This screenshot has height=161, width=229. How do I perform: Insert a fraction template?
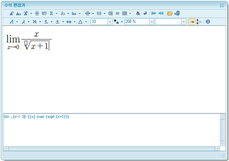click(x=37, y=13)
